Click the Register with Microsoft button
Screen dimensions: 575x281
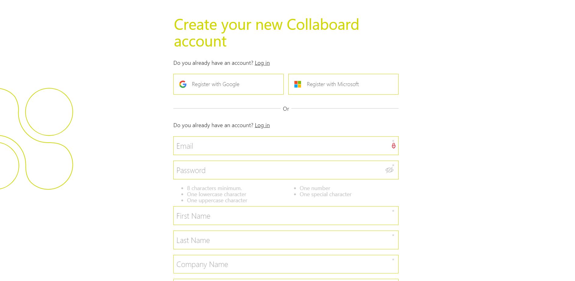[x=343, y=84]
